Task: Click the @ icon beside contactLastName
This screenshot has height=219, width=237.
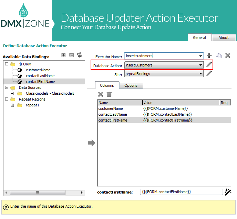Action: coord(20,76)
